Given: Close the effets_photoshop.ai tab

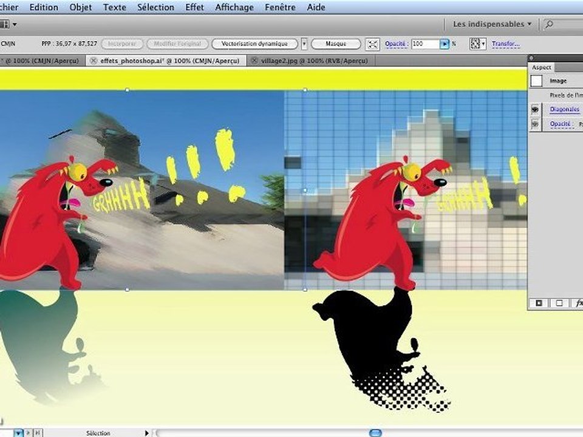Looking at the screenshot, I should (94, 61).
